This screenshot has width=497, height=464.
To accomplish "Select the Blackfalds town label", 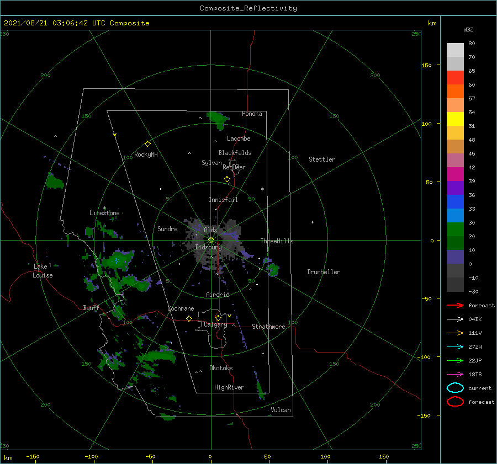I will [x=235, y=153].
